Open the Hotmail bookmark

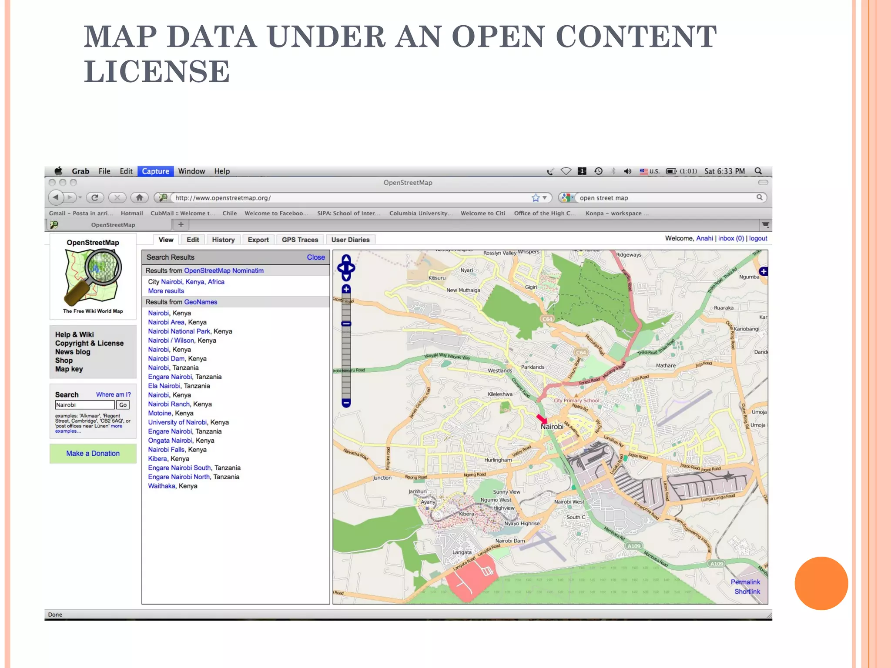coord(132,213)
